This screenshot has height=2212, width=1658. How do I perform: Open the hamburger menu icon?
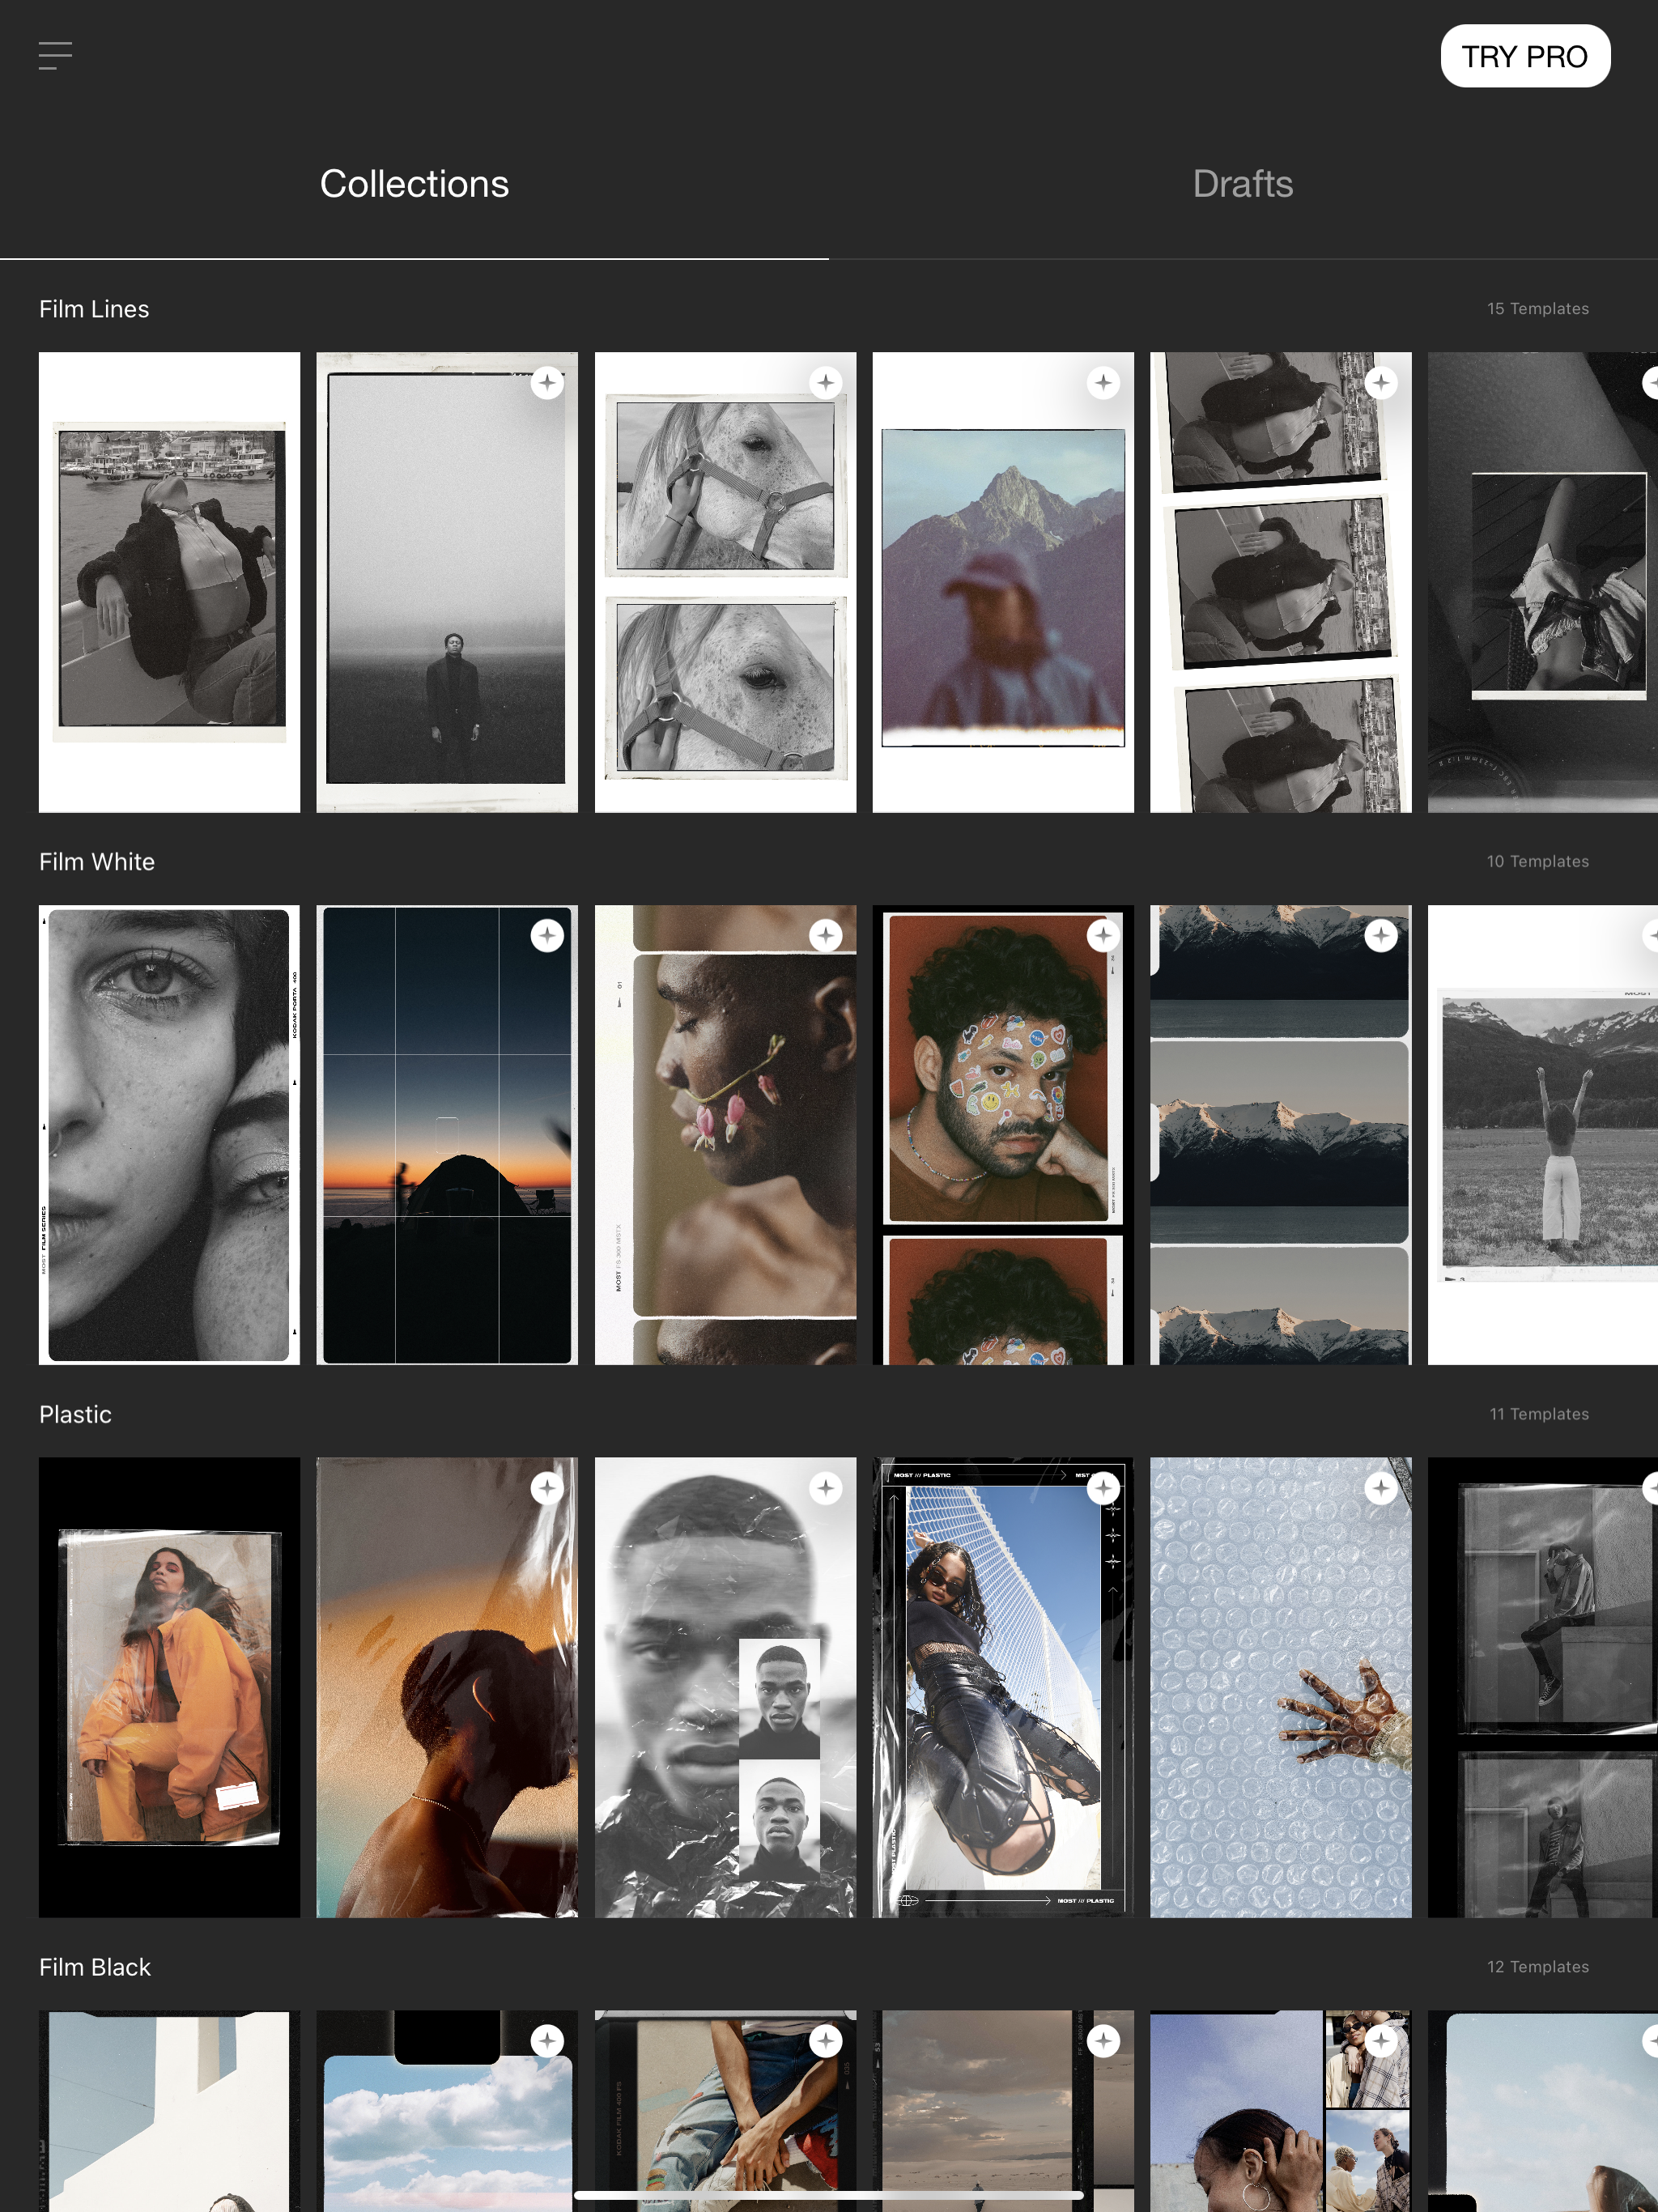[x=55, y=56]
